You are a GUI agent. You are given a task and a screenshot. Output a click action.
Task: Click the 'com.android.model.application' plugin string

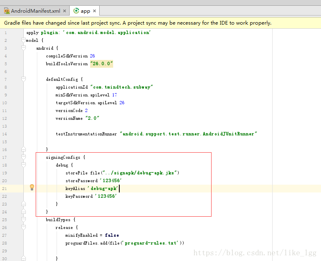click(x=107, y=32)
